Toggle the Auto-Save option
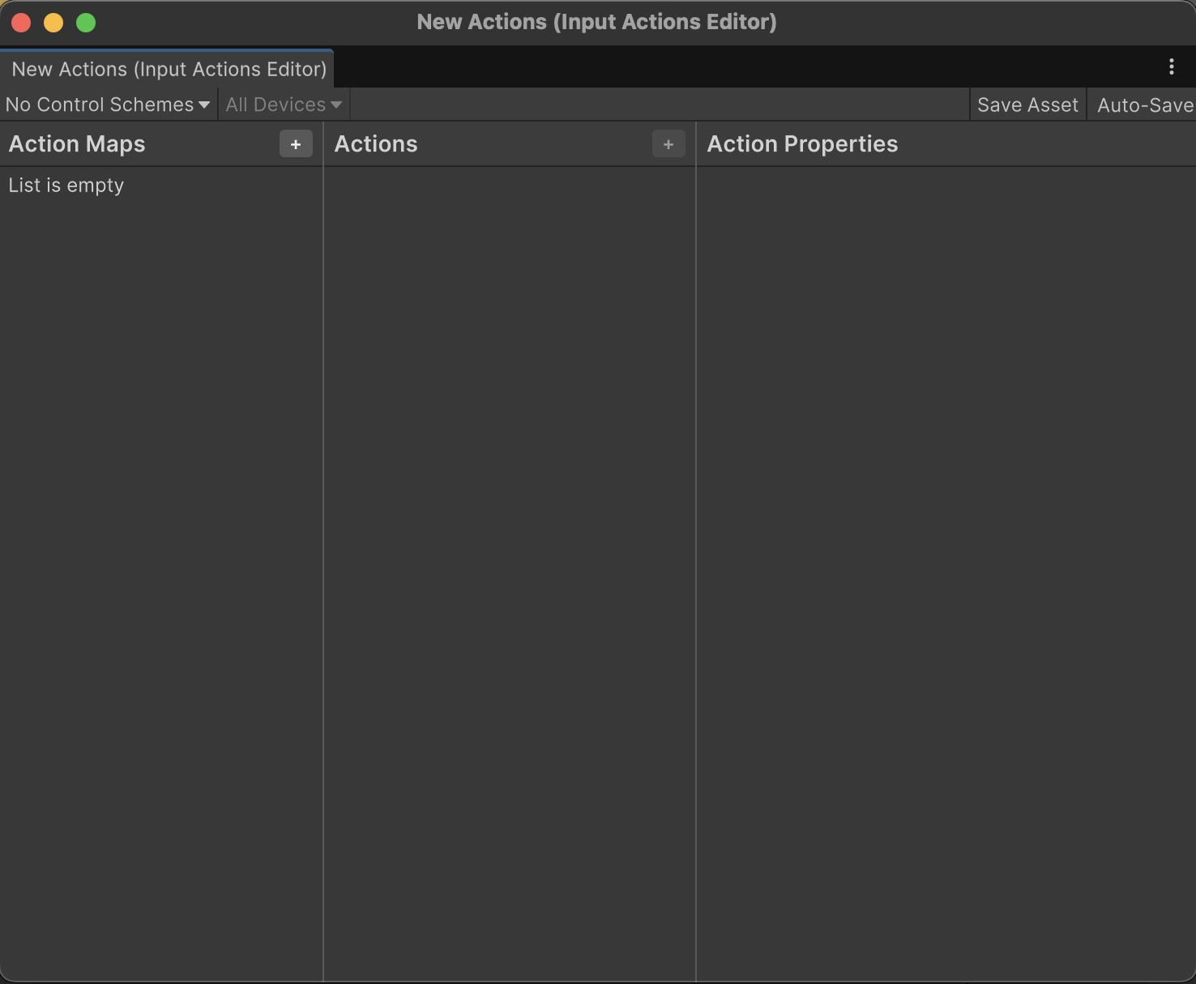Viewport: 1196px width, 984px height. (x=1143, y=105)
